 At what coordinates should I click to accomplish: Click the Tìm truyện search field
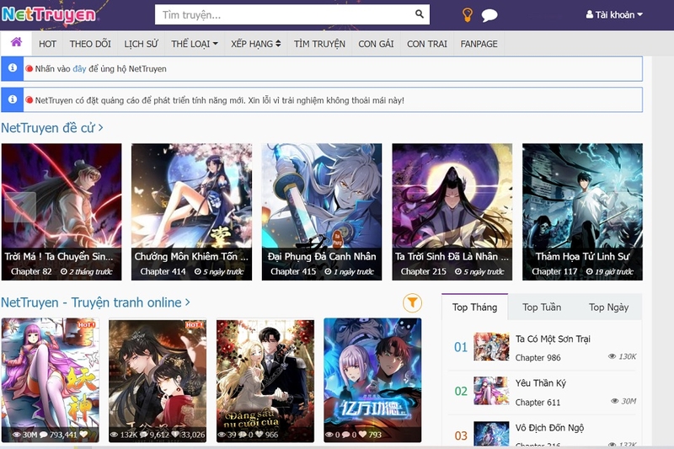coord(282,14)
